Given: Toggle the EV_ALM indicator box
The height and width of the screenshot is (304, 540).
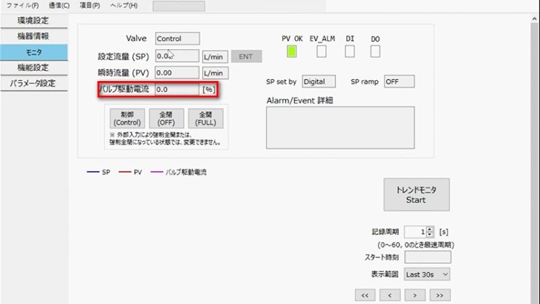Looking at the screenshot, I should click(x=322, y=51).
